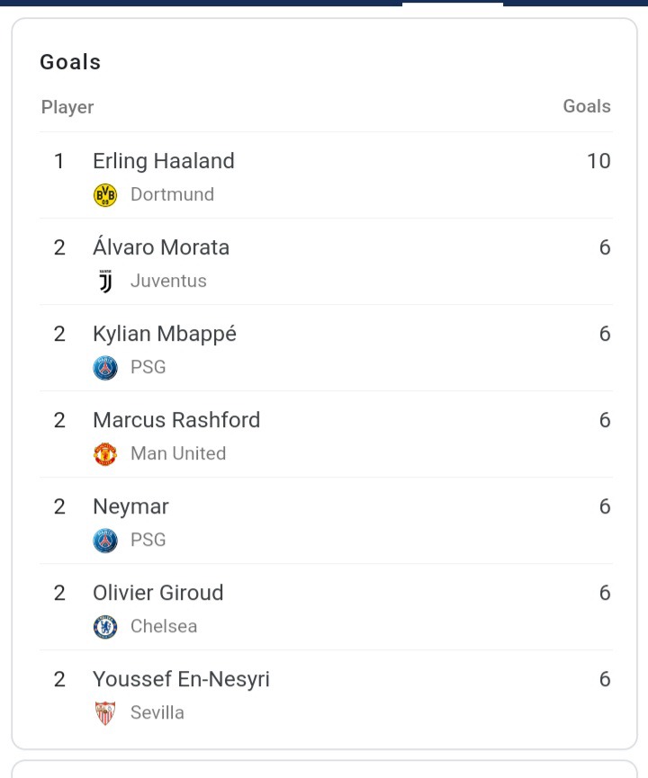
Task: Click the Chelsea team name
Action: click(x=164, y=626)
